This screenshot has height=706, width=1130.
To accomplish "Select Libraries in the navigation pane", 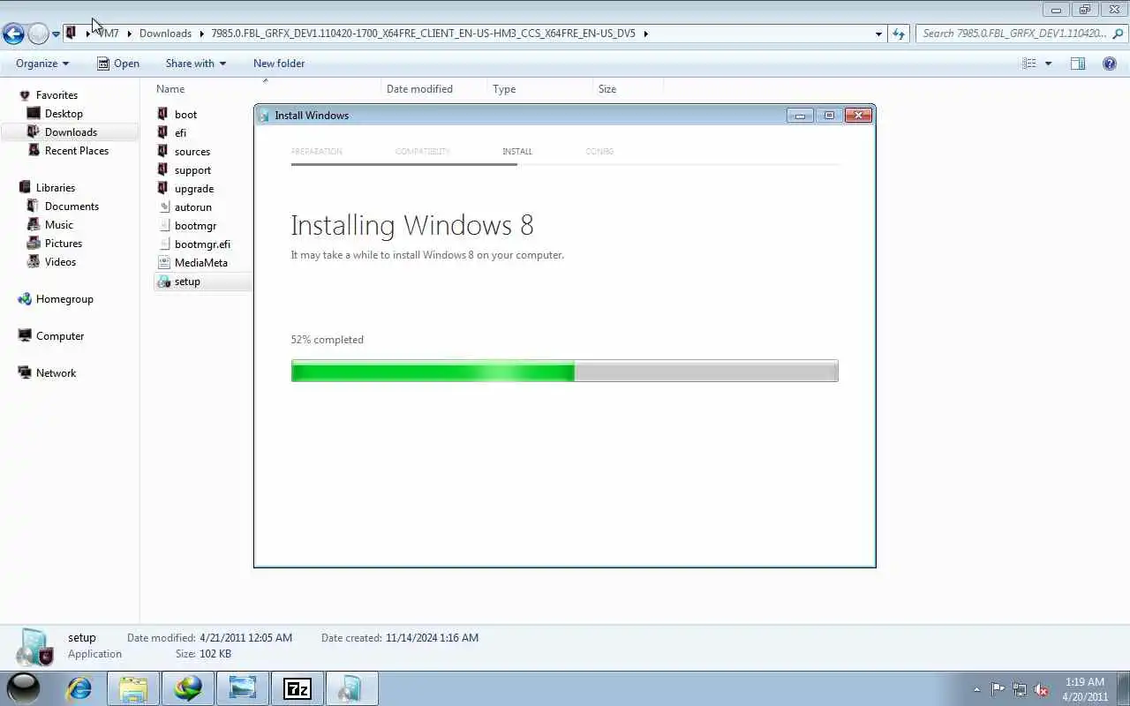I will [x=55, y=188].
